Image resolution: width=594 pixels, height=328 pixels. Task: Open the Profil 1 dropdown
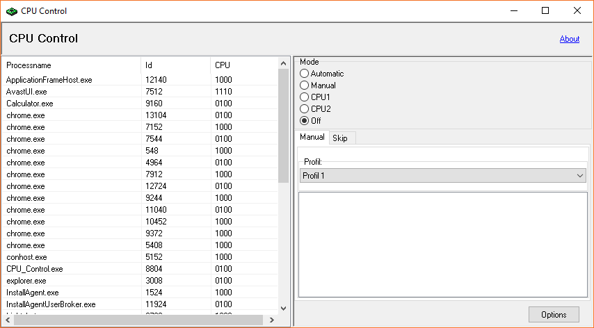click(442, 176)
